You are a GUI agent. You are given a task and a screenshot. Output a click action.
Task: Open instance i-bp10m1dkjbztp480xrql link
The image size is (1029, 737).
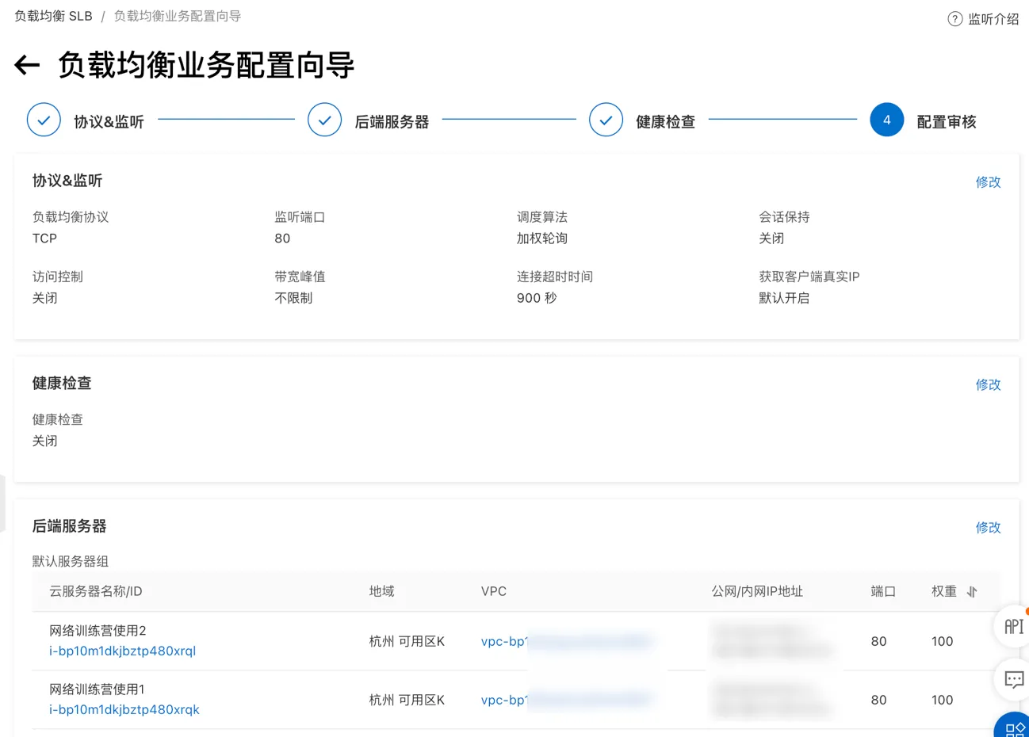coord(122,651)
